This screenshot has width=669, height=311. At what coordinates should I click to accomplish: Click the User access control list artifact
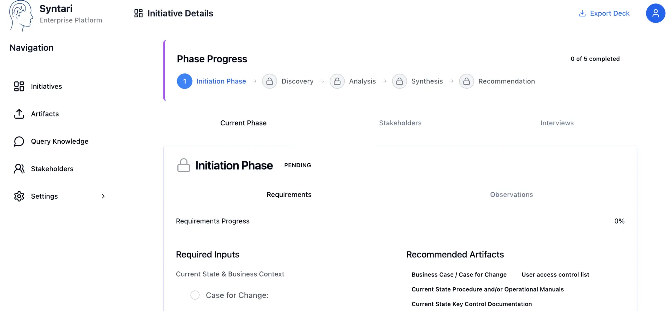tap(555, 274)
